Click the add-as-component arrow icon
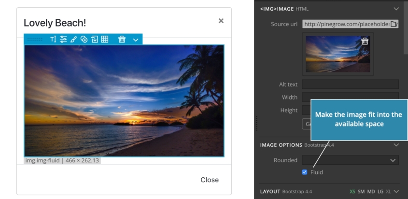The width and height of the screenshot is (408, 199). (94, 39)
